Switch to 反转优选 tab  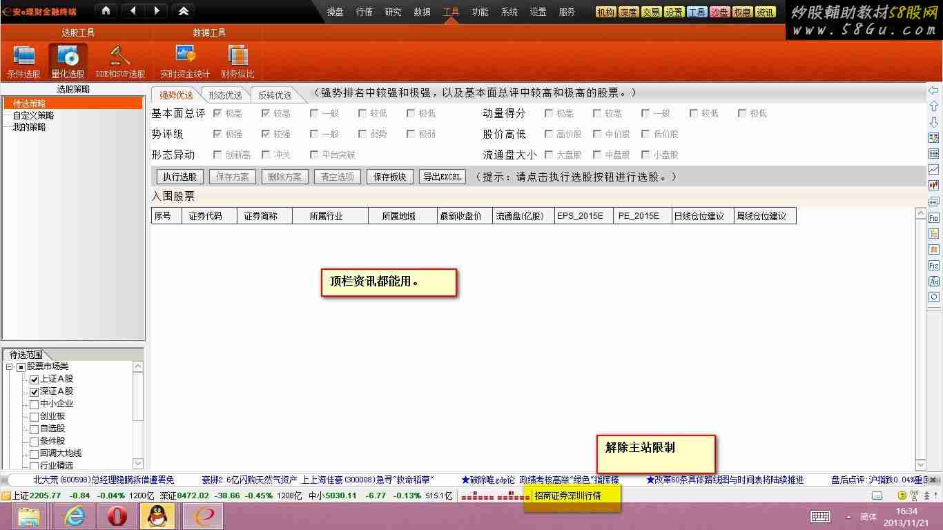tap(275, 95)
